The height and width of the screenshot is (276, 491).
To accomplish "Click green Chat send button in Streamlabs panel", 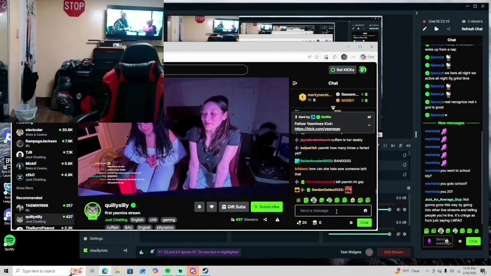I will click(x=473, y=241).
